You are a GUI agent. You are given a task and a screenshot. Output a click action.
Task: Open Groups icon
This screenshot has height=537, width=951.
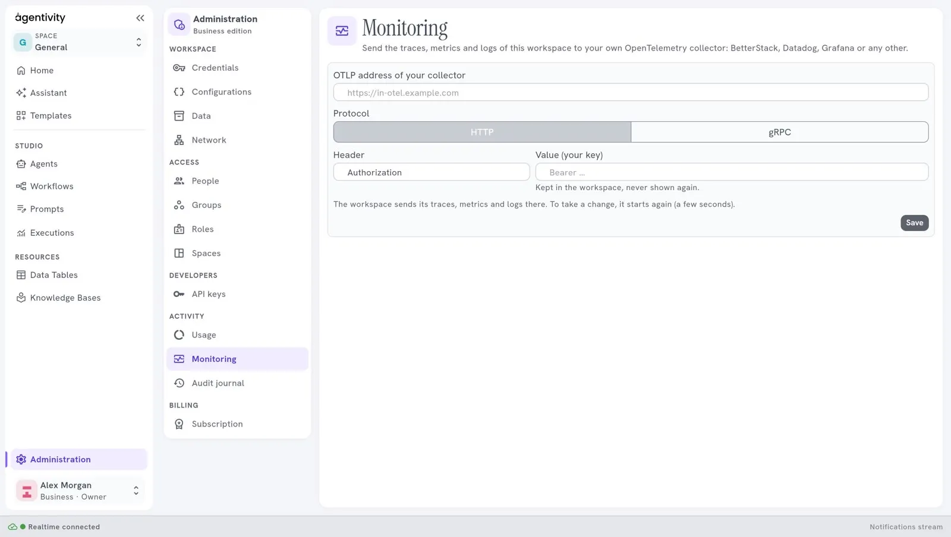pos(179,205)
